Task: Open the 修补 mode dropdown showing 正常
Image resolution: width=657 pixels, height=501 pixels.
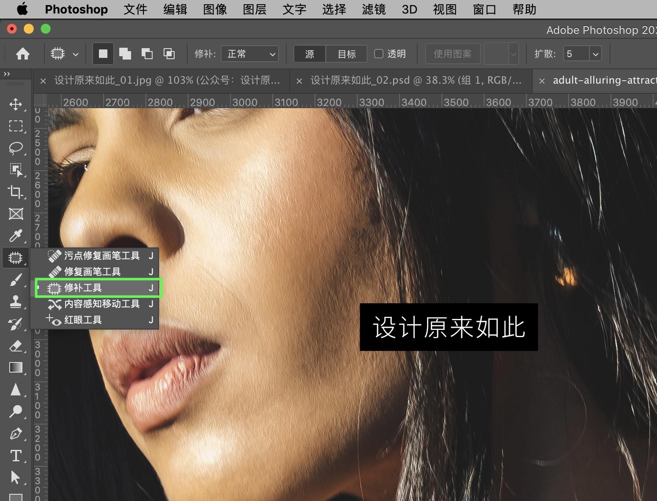Action: click(249, 54)
